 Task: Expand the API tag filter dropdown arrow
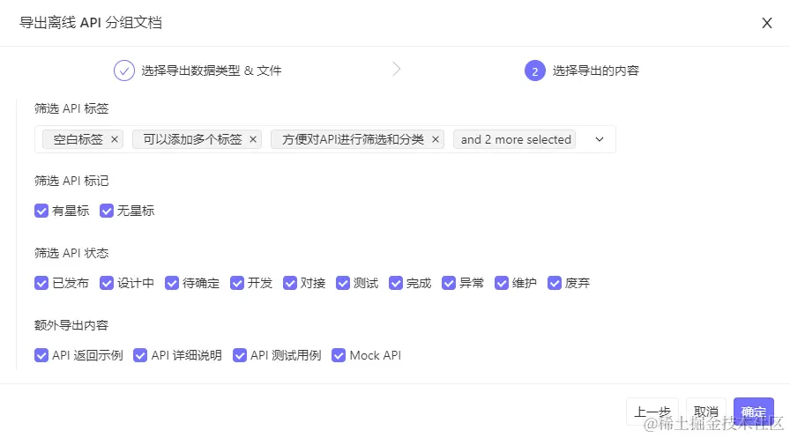tap(599, 139)
